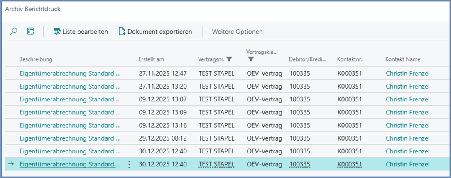Open the three-dot row menu on selected row
451x178 pixels.
(129, 164)
